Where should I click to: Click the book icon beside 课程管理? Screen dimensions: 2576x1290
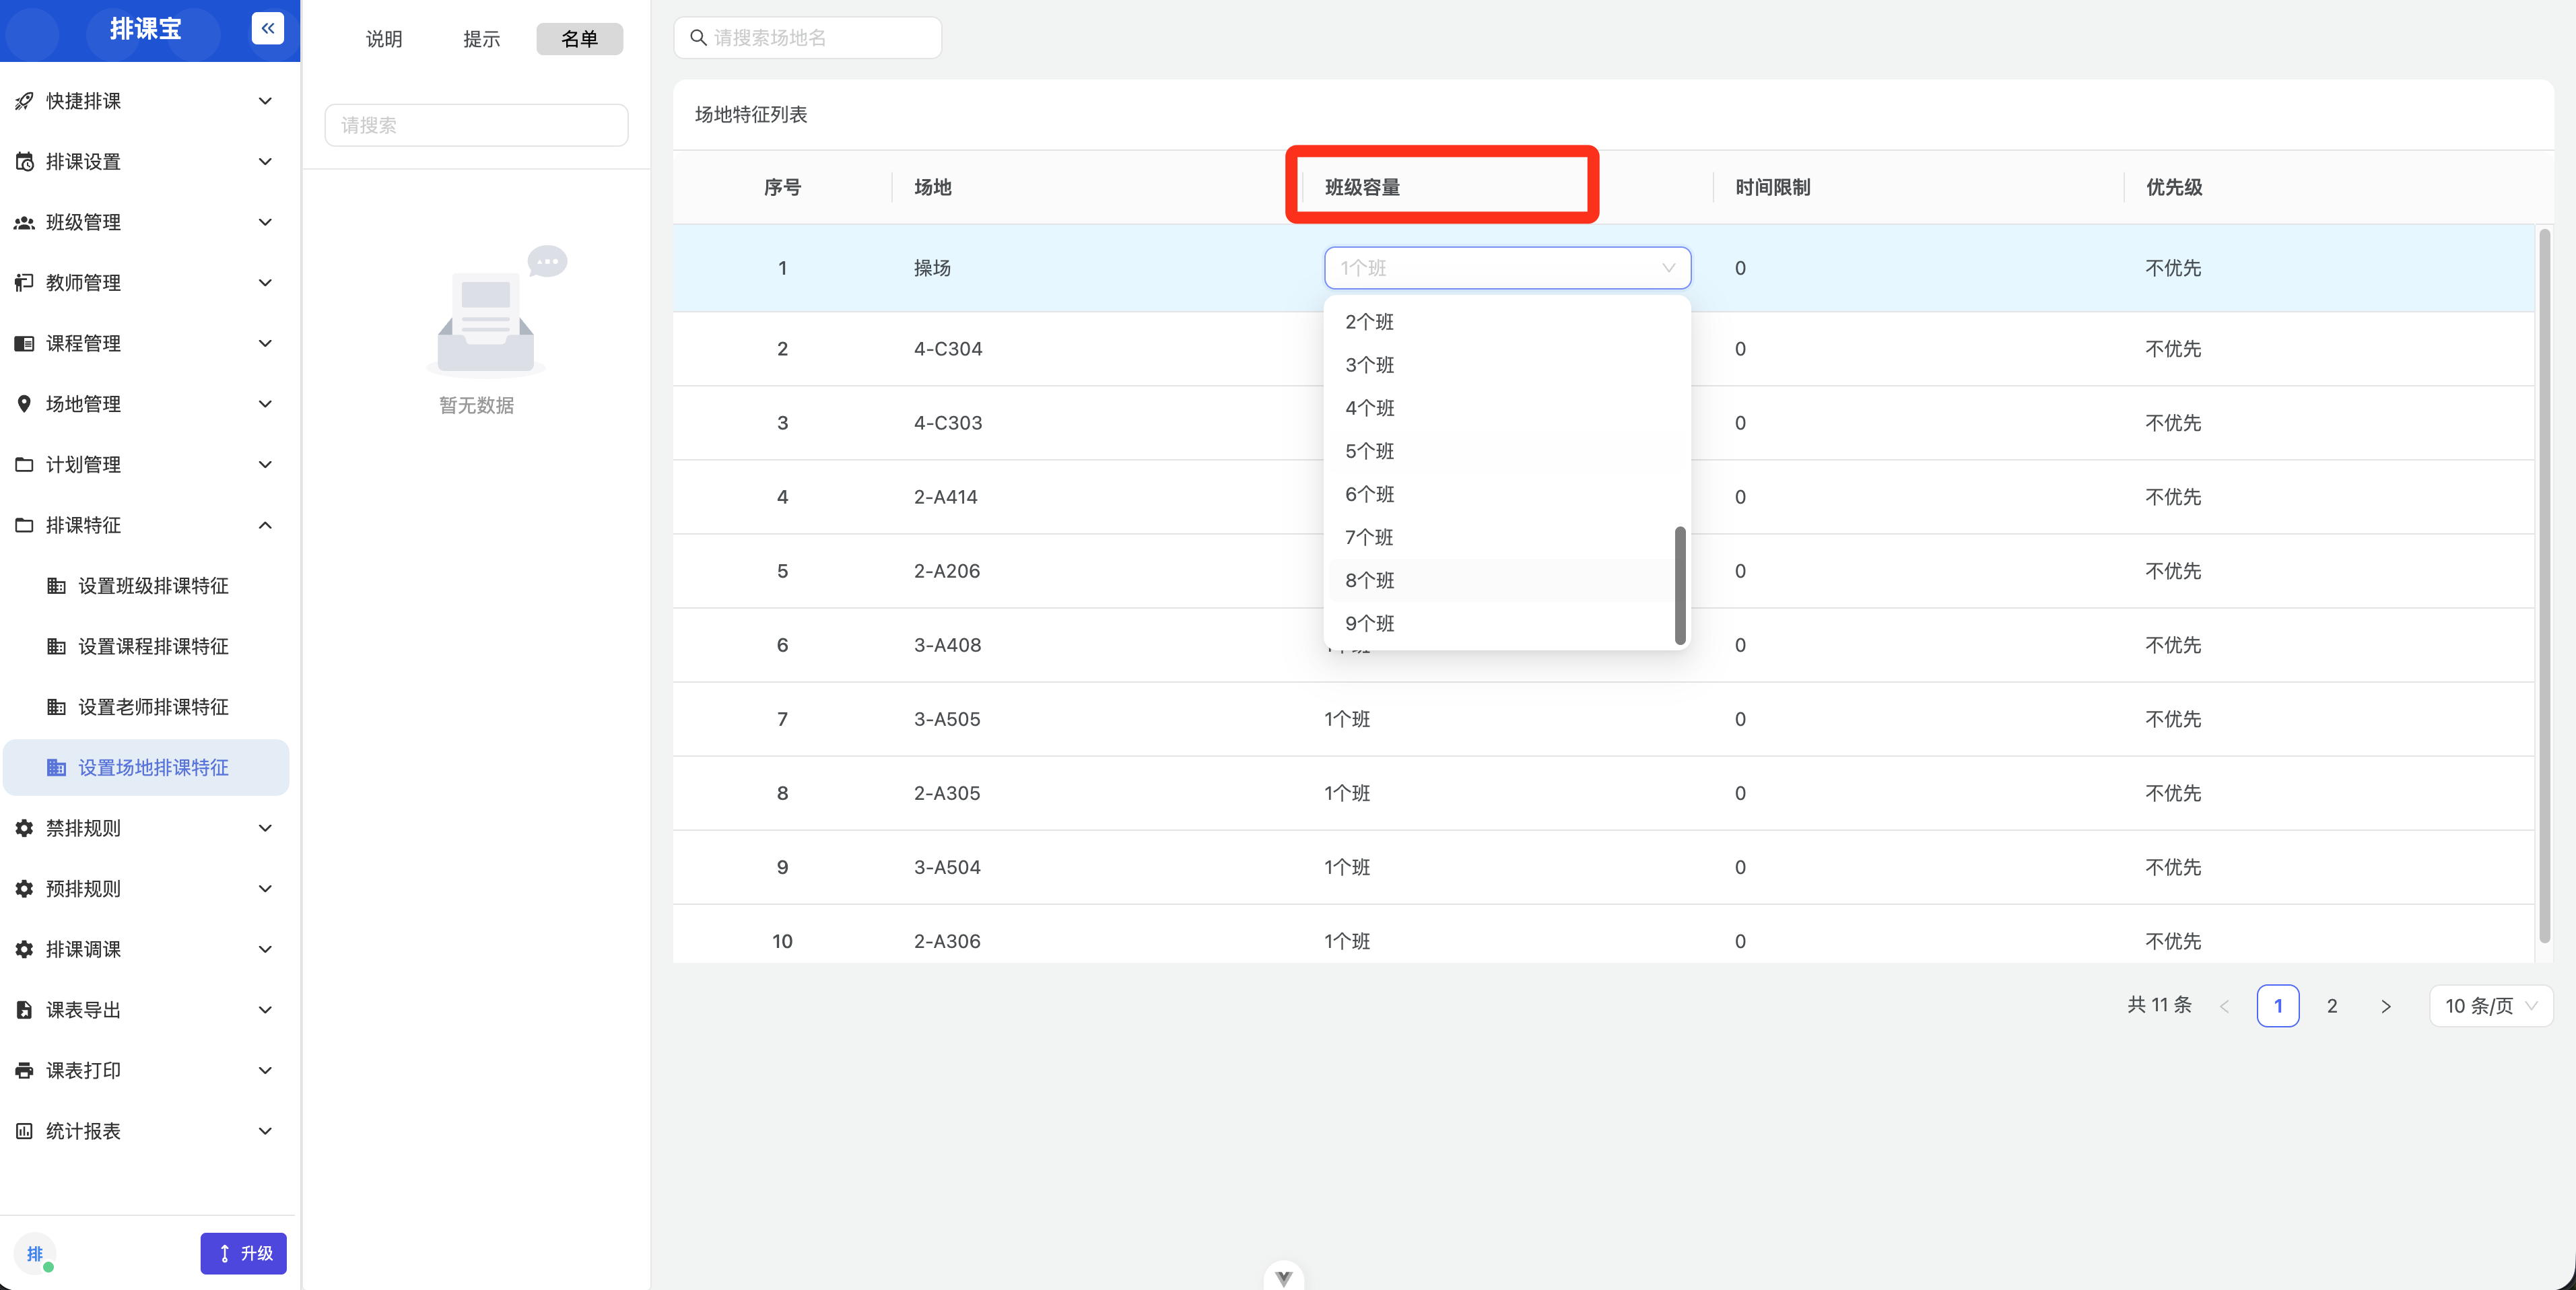24,344
